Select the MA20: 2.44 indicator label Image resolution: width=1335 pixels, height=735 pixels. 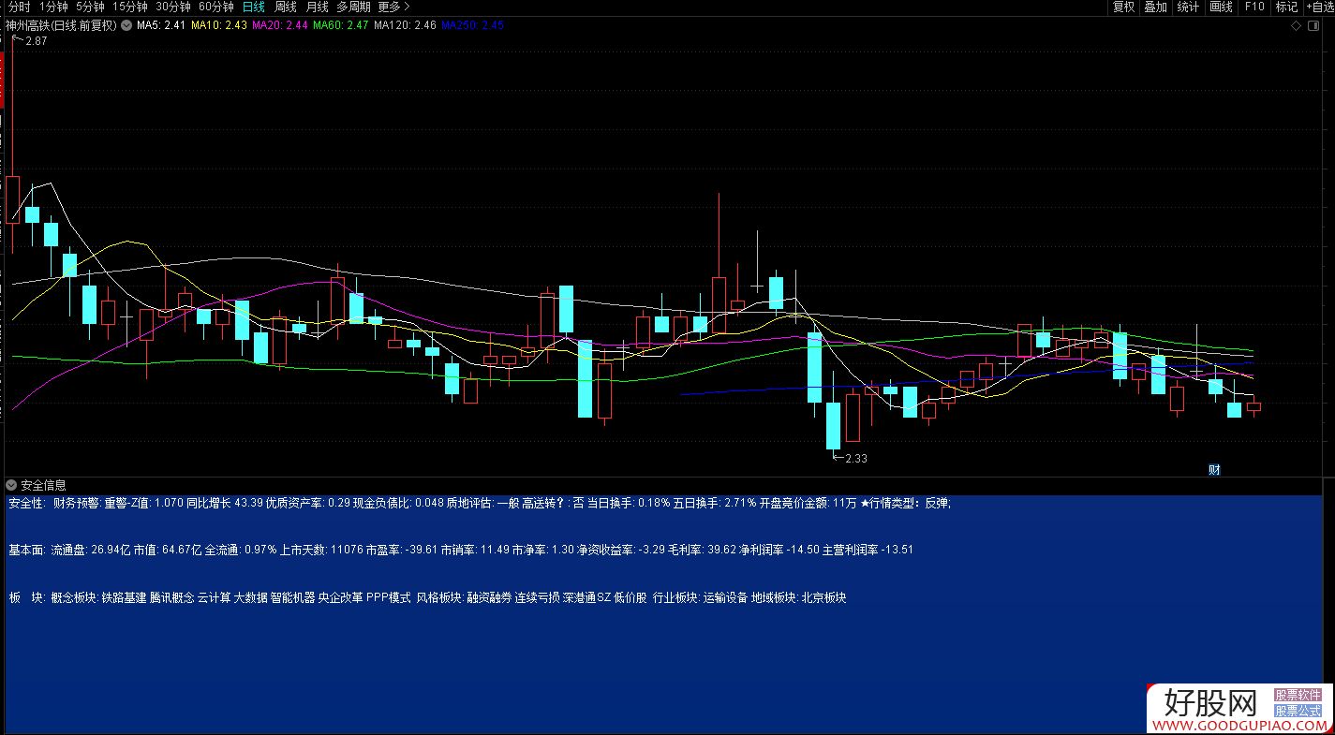point(280,25)
